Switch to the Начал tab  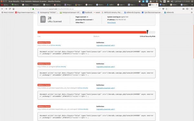pyautogui.click(x=47, y=5)
